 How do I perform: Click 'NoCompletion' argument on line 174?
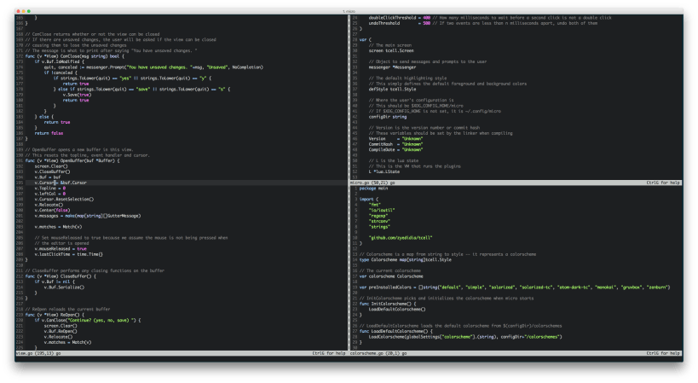[x=247, y=67]
